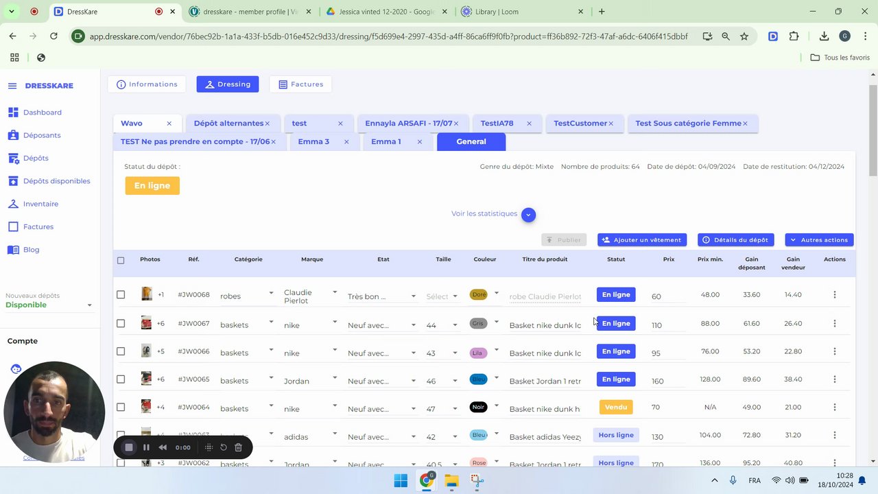
Task: Check the box for row #JW0064
Action: [x=121, y=408]
